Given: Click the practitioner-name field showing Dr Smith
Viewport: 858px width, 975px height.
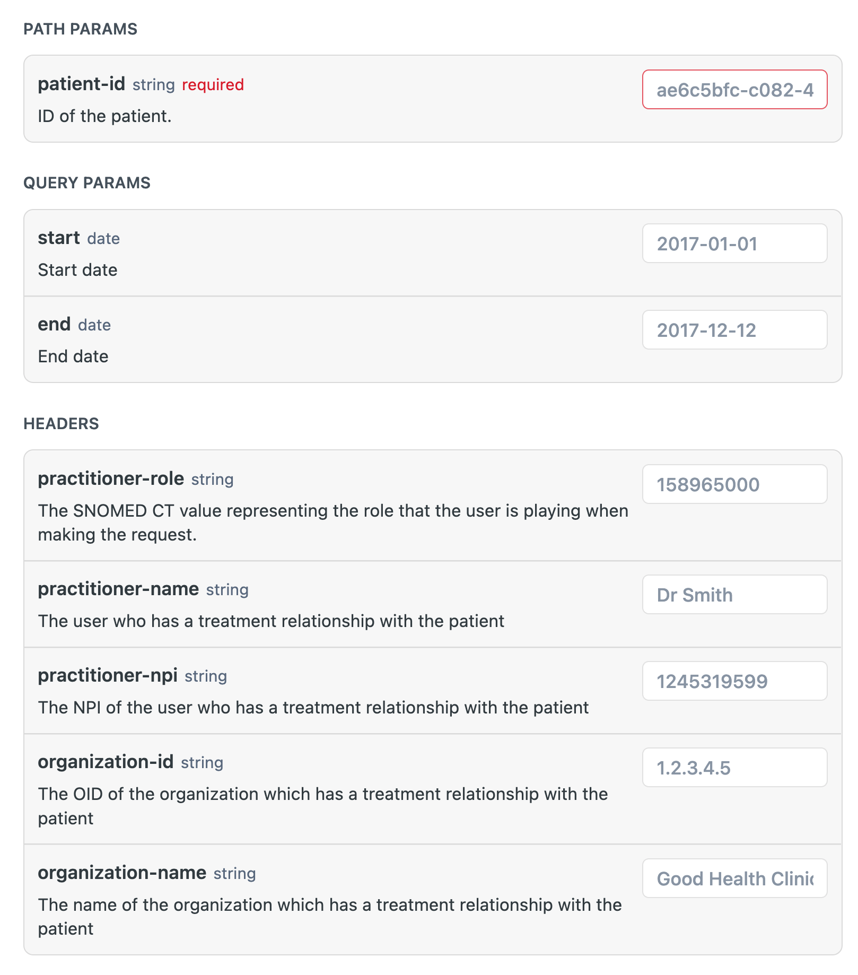Looking at the screenshot, I should coord(734,595).
